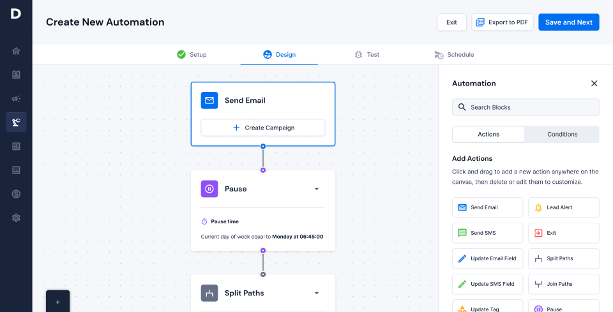Viewport: 613px width, 312px height.
Task: Pick the Send SMS action block
Action: click(x=487, y=233)
